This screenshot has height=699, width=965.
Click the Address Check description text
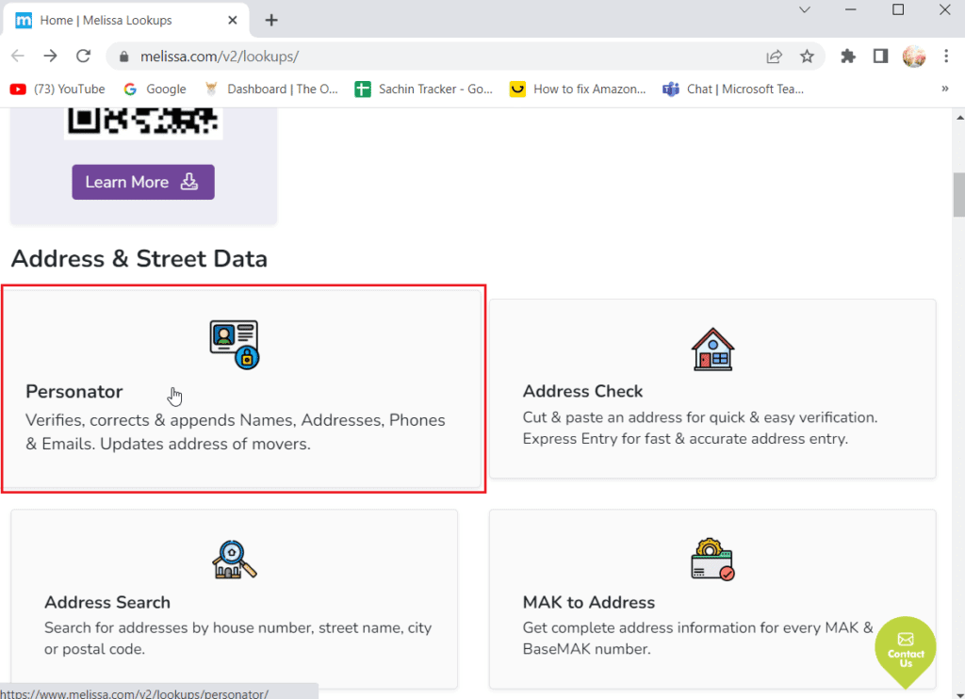700,429
